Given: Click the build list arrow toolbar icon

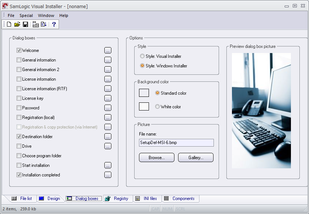Looking at the screenshot, I should pos(44,24).
